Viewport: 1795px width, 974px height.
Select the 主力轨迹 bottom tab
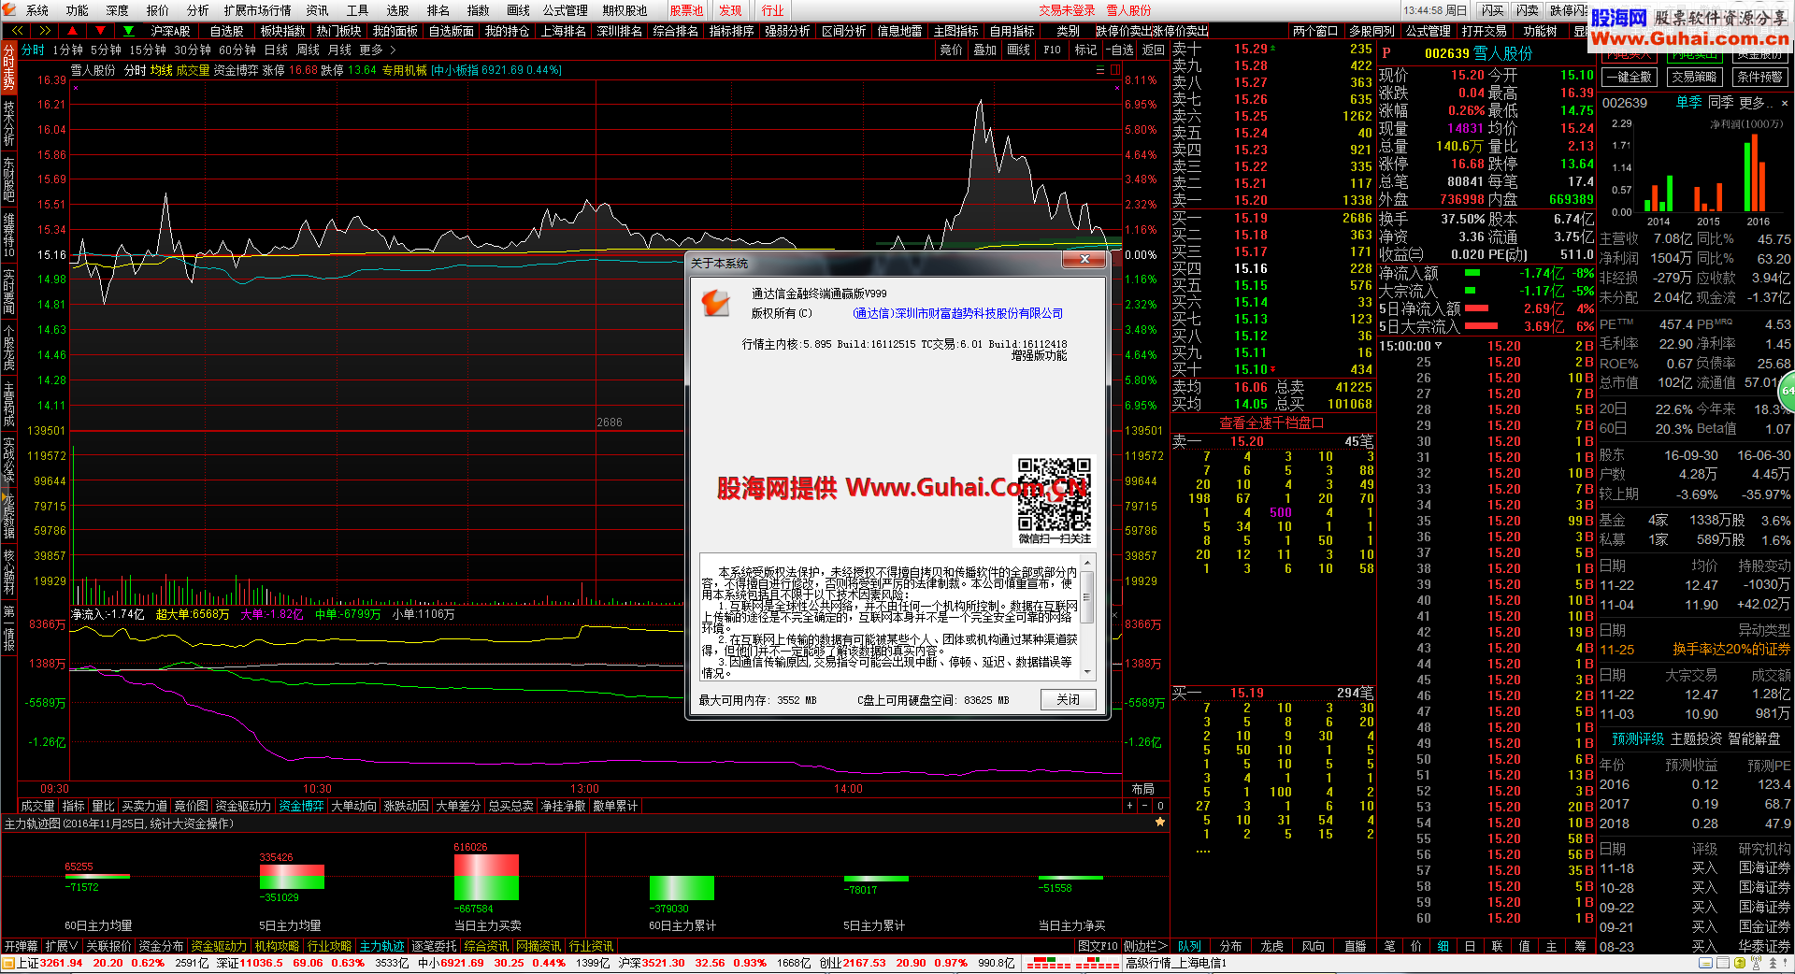coord(381,946)
